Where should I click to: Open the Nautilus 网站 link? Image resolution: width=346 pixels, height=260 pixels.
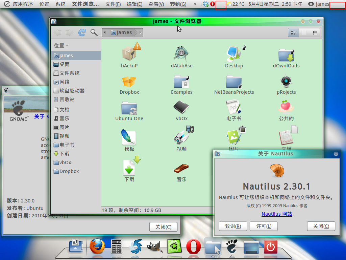tap(277, 214)
